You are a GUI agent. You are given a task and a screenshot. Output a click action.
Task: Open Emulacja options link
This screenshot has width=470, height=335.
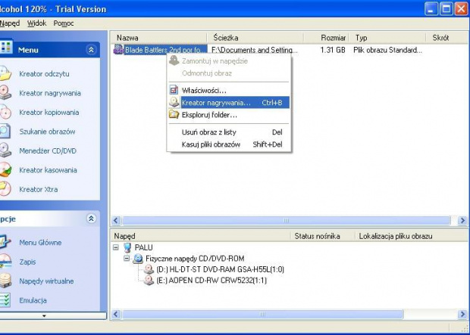point(33,300)
